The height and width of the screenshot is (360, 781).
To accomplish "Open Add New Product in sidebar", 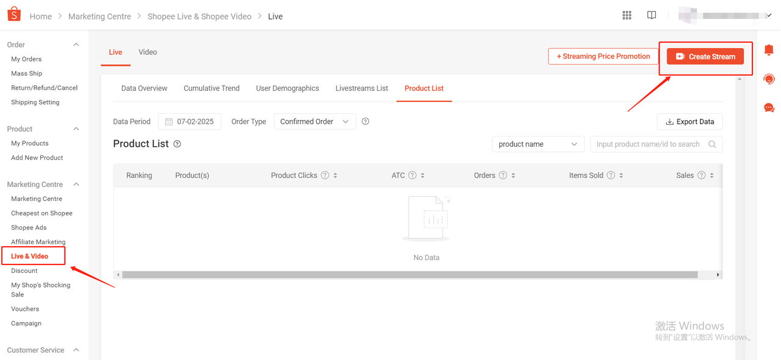I will pyautogui.click(x=37, y=158).
